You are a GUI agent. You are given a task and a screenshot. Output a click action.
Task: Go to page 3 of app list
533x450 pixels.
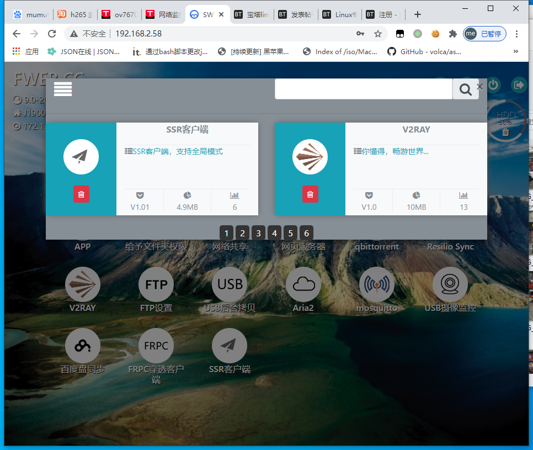click(x=258, y=233)
